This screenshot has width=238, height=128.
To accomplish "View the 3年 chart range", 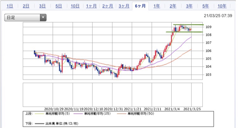I will (189, 6).
